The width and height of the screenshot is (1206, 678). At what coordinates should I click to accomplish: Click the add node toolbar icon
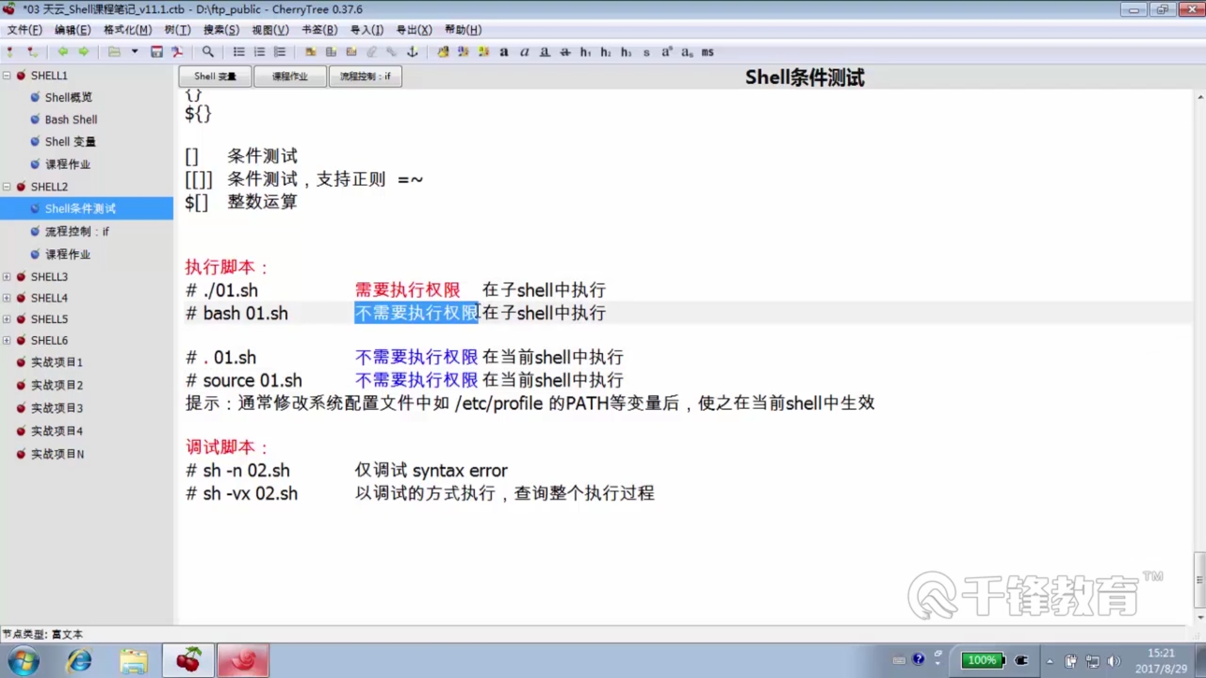pyautogui.click(x=10, y=52)
